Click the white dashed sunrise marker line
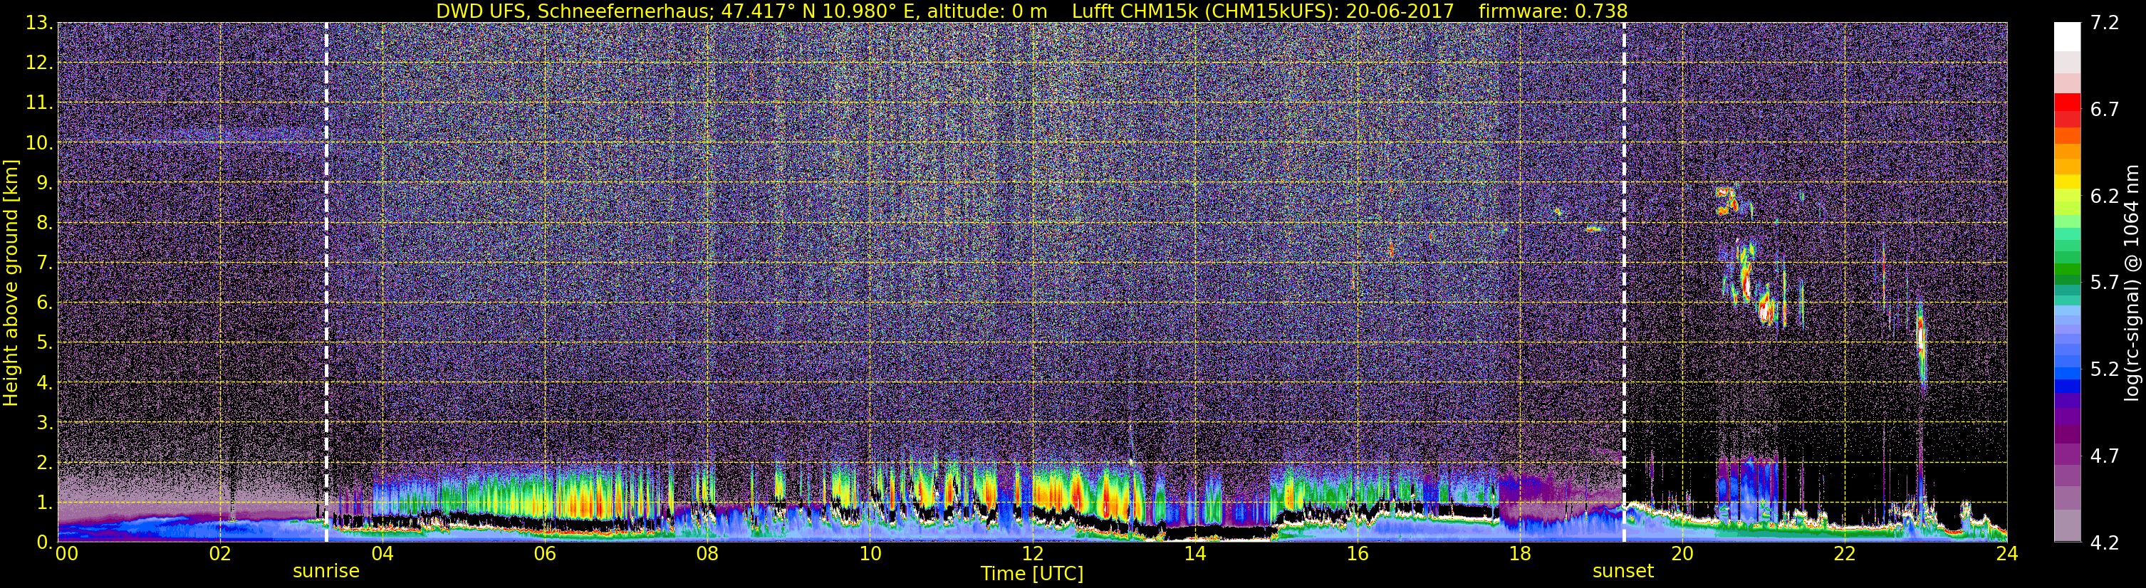This screenshot has width=2146, height=588. 325,283
